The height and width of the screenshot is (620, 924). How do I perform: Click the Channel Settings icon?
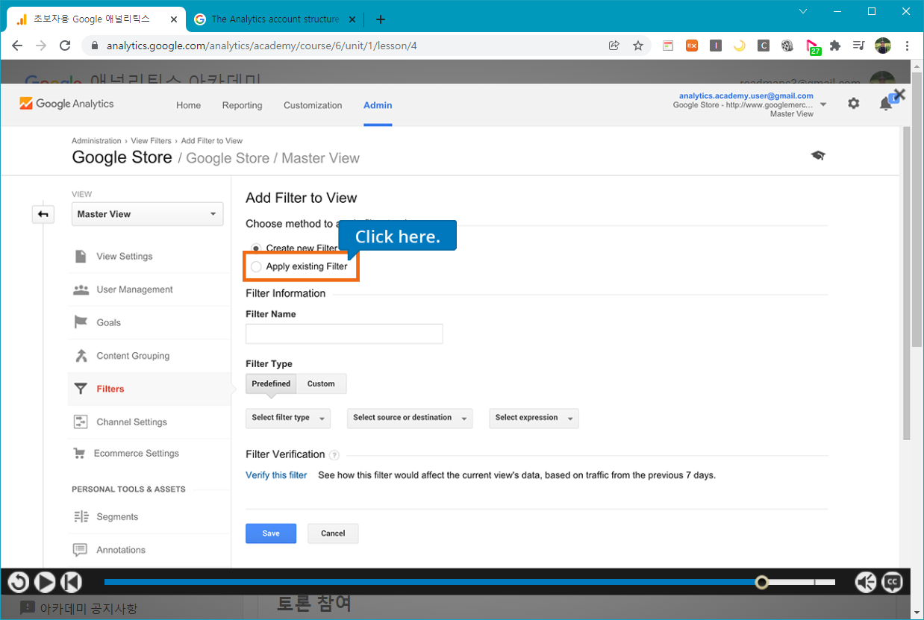point(81,422)
